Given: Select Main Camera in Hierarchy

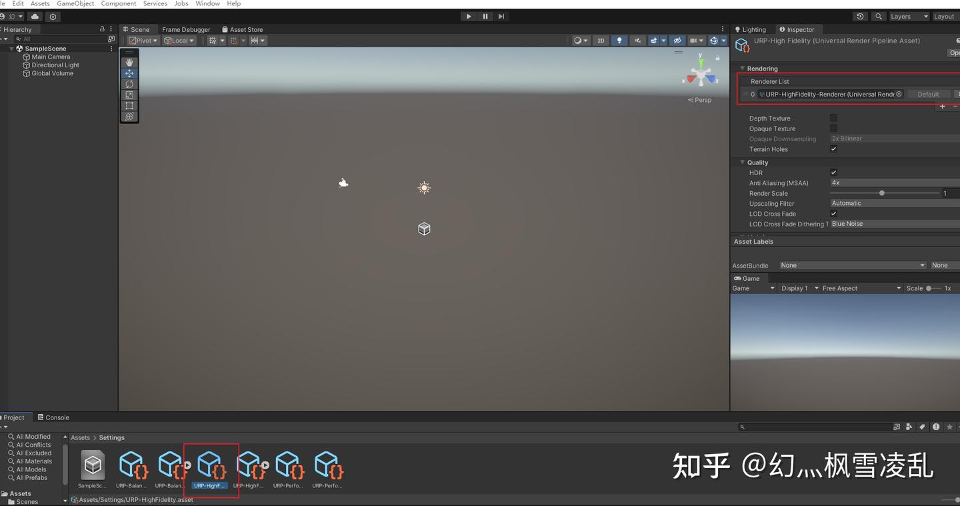Looking at the screenshot, I should [x=51, y=57].
